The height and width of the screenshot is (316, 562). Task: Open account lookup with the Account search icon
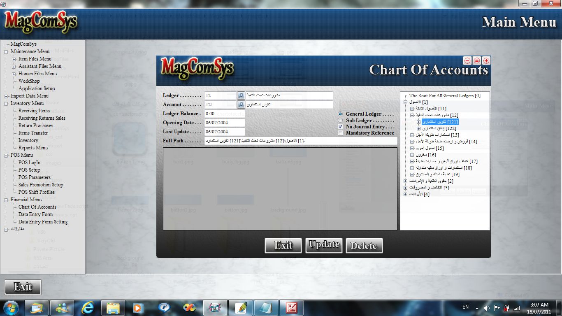(x=241, y=105)
